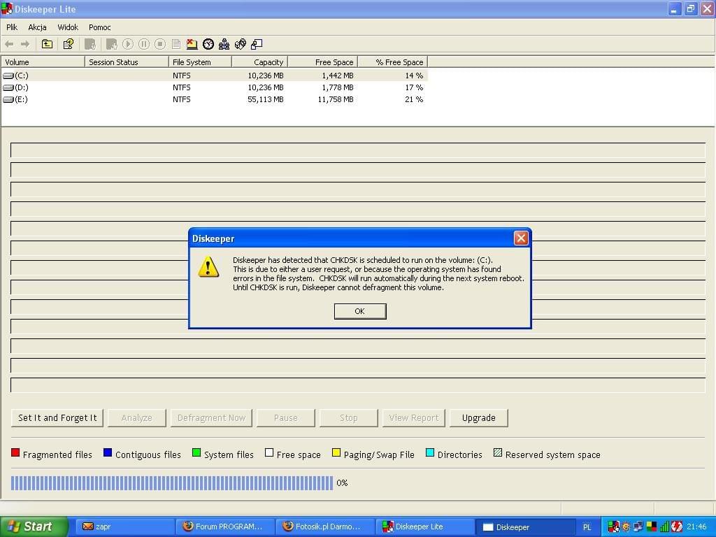Click the overlapping windows toolbar icon

[x=257, y=44]
